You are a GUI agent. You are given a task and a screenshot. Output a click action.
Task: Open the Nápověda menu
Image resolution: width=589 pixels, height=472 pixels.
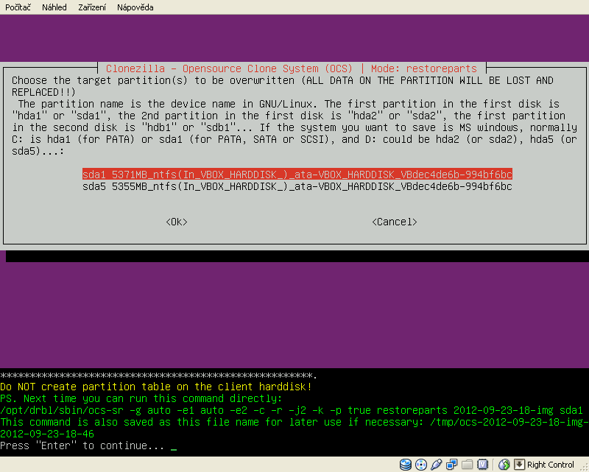pos(135,7)
